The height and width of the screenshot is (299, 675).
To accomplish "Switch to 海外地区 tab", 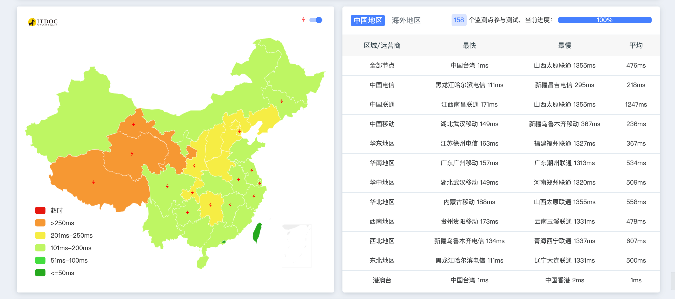I will 406,20.
